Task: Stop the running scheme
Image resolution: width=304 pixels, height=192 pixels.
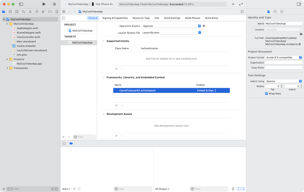Action: pos(54,4)
